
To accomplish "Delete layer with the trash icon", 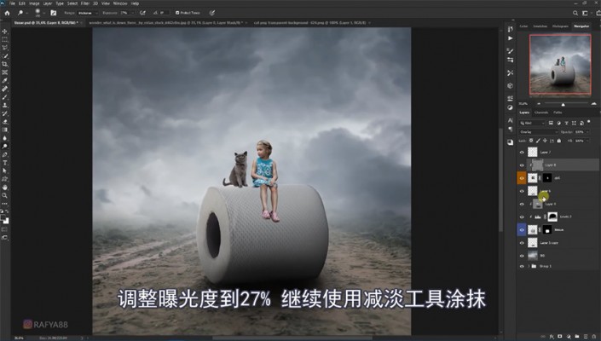I will [594, 337].
